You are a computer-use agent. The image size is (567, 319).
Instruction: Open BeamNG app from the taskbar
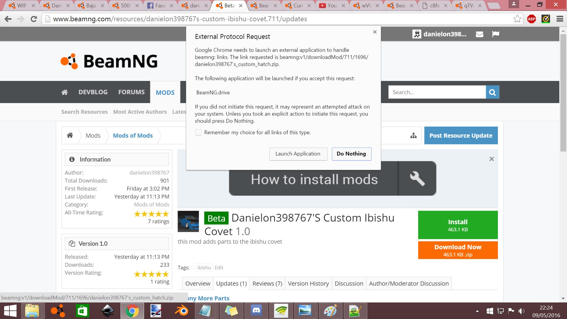point(58,311)
